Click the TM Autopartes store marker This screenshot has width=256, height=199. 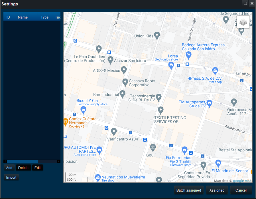click(x=210, y=102)
